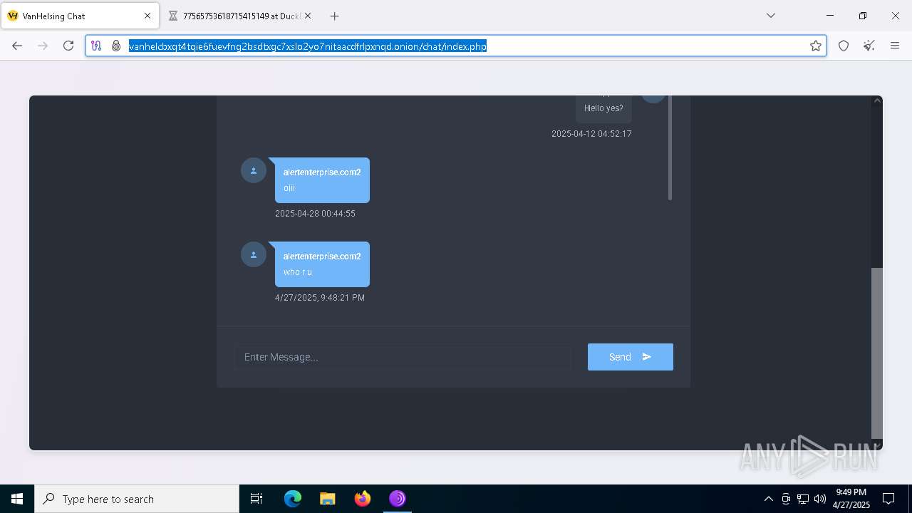Open the Windows Start menu
This screenshot has height=513, width=912.
point(17,499)
